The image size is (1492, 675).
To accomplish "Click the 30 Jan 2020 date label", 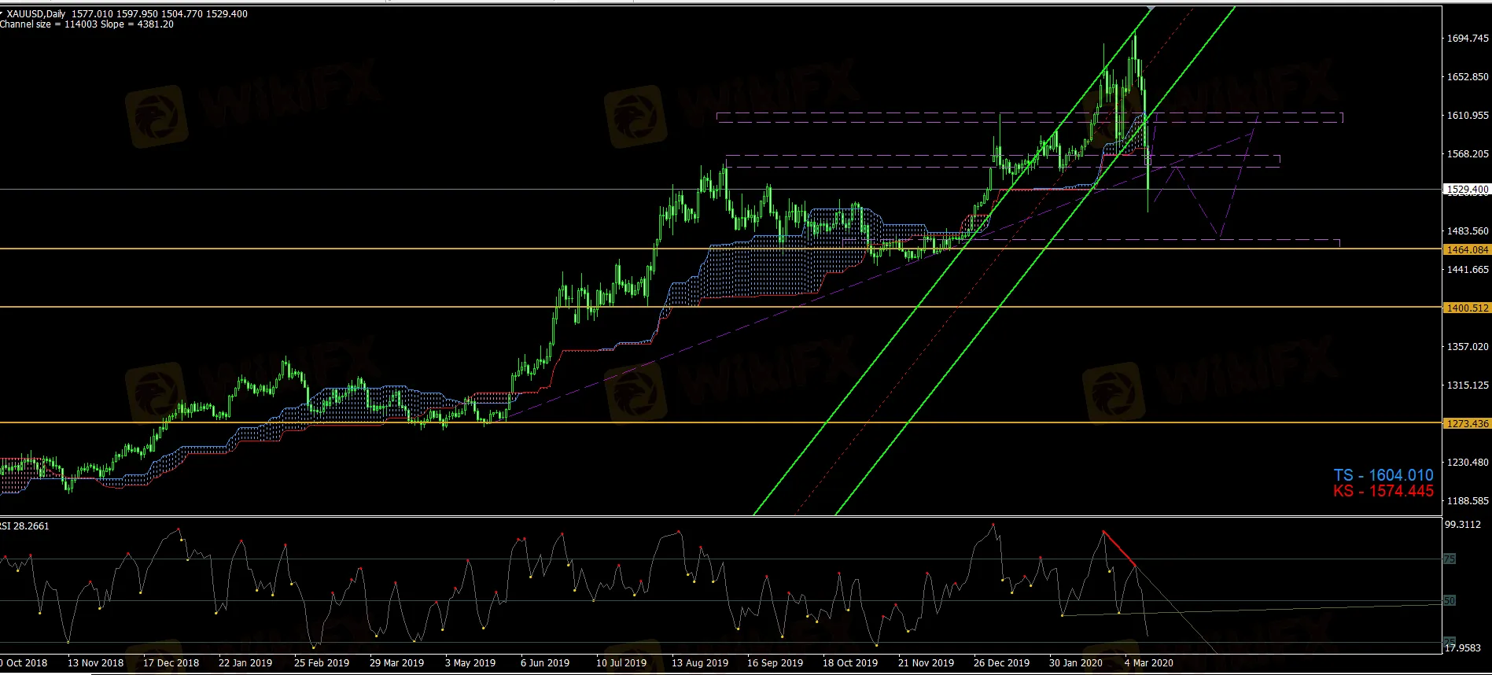I will [x=1076, y=663].
